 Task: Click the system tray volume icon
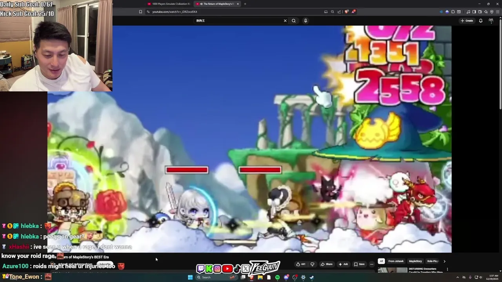click(481, 277)
